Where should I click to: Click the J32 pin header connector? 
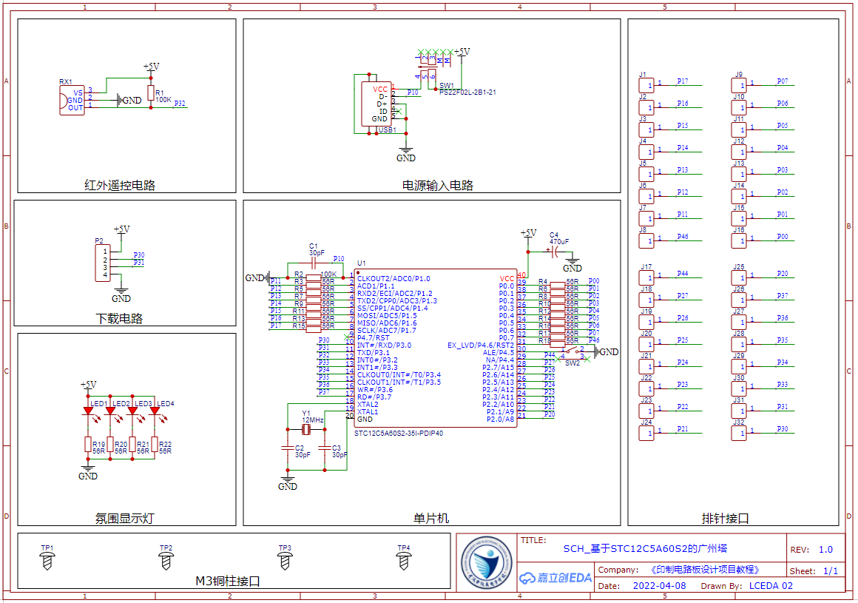(x=739, y=433)
